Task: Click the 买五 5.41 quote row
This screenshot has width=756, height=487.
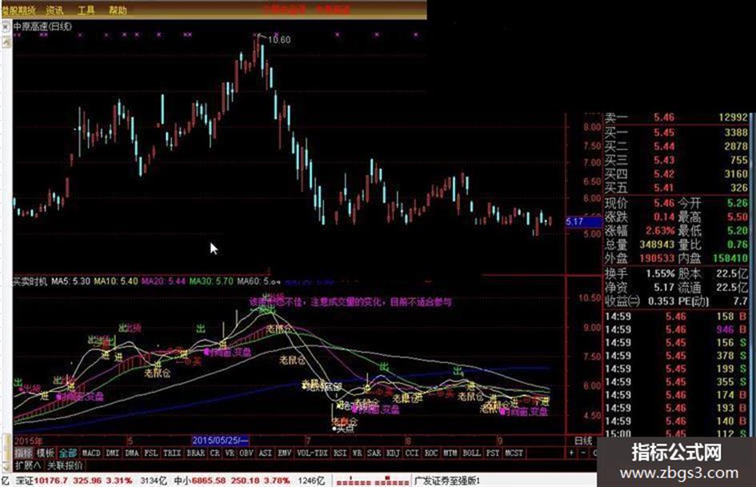Action: tap(677, 188)
